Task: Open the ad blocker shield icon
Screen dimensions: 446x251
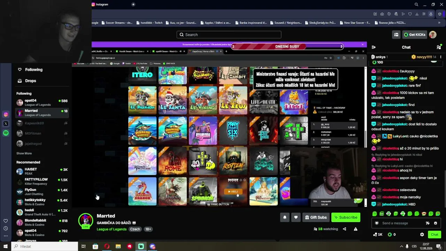Action: pos(389,14)
